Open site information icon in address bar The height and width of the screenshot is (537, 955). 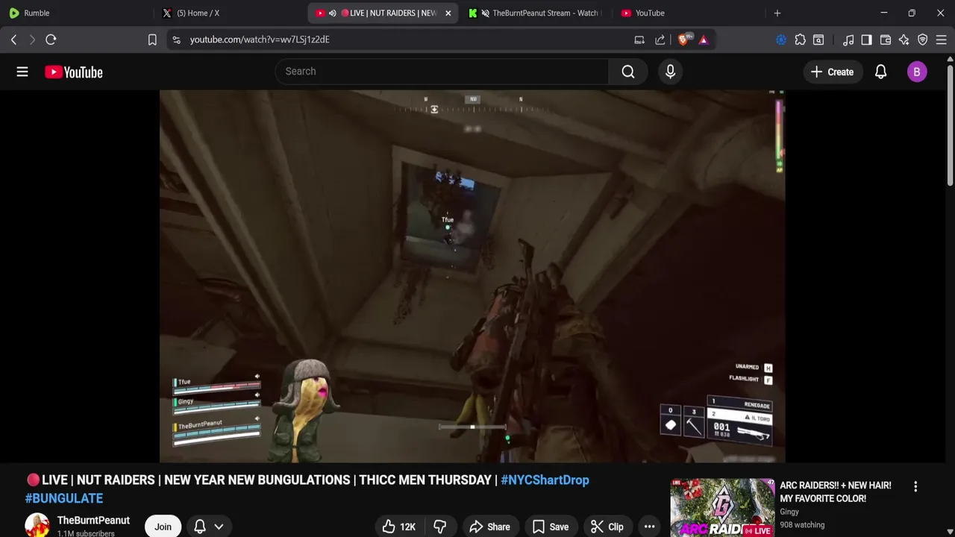point(176,40)
